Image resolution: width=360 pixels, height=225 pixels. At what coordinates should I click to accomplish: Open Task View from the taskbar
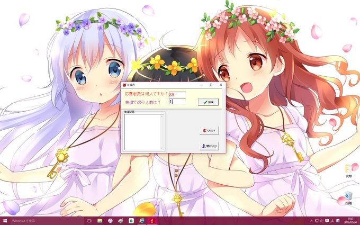[x=89, y=221]
